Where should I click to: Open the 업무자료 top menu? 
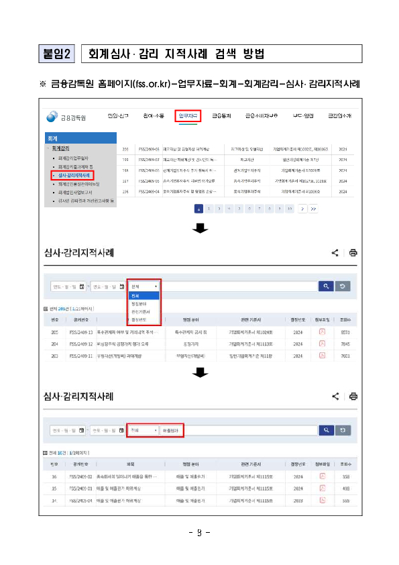(x=188, y=116)
